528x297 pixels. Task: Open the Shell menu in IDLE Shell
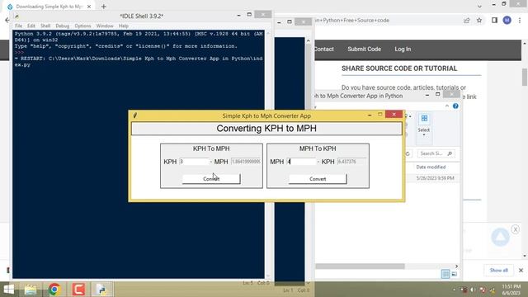point(45,26)
